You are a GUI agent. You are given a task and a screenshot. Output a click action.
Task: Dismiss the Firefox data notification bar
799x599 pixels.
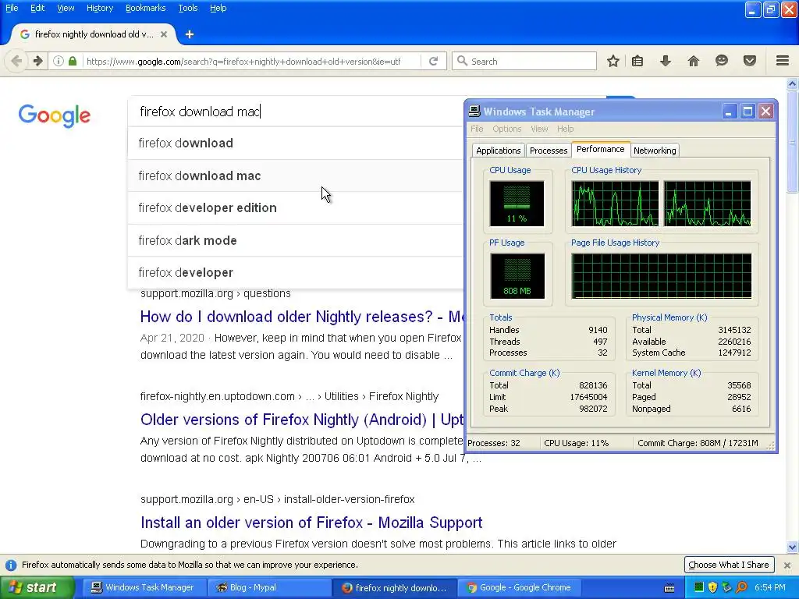(787, 565)
